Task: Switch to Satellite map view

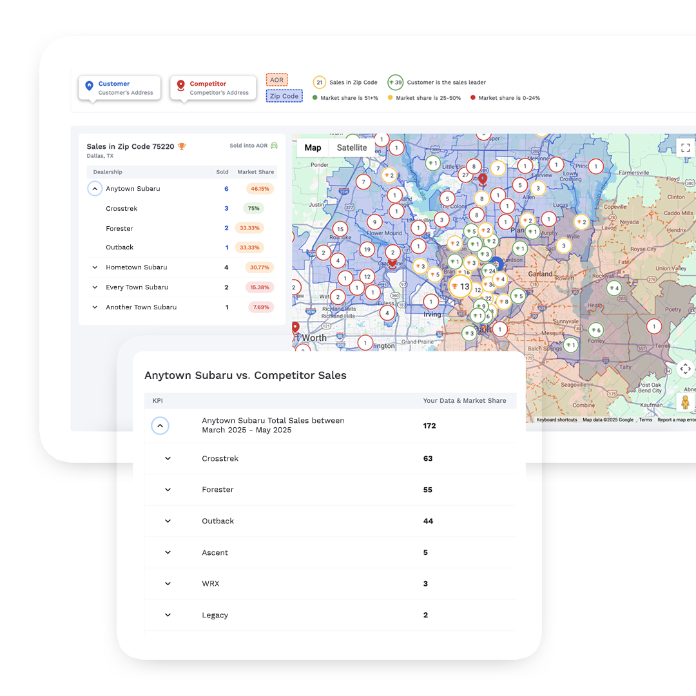Action: [x=352, y=148]
